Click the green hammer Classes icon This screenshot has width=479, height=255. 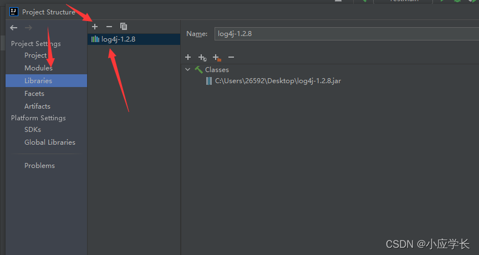pos(198,70)
